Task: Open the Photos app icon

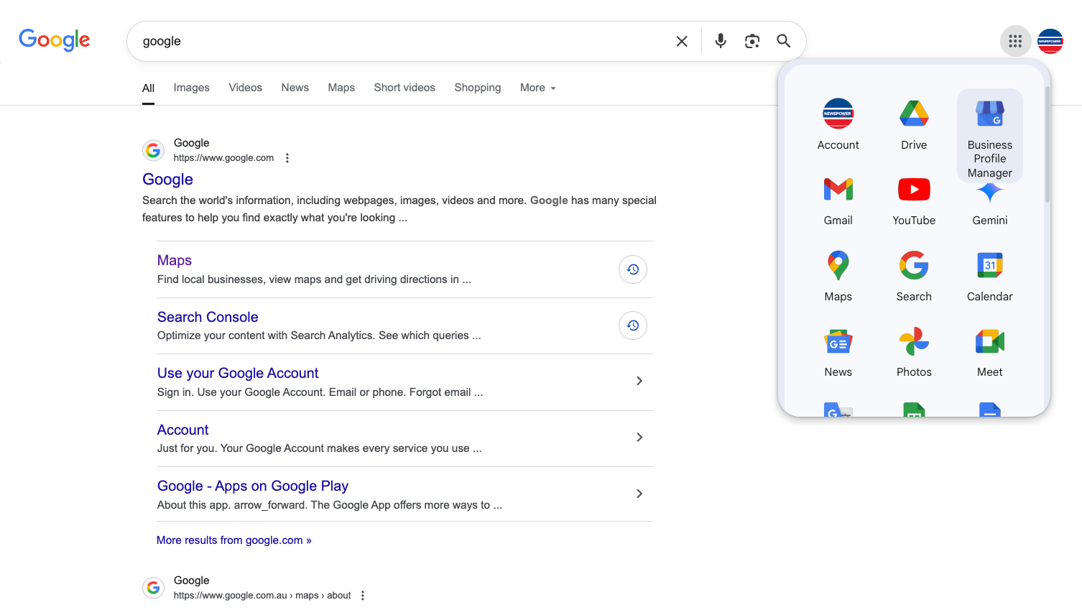Action: pyautogui.click(x=914, y=352)
